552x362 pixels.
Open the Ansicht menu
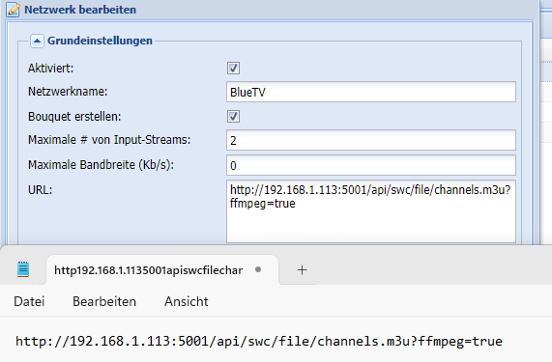pyautogui.click(x=187, y=301)
